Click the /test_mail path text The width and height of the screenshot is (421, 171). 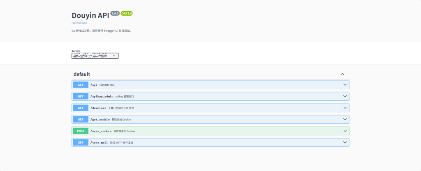pyautogui.click(x=99, y=142)
